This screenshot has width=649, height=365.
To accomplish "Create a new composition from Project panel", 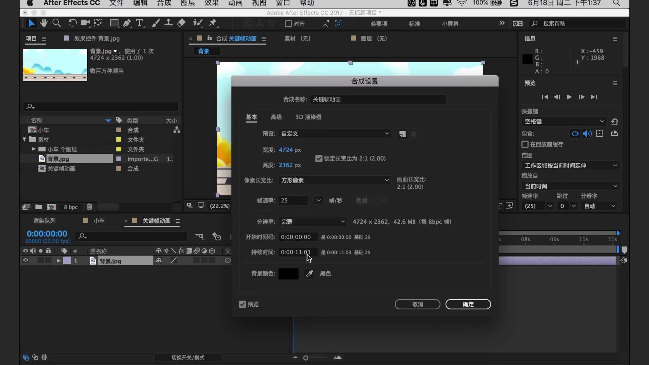I will pyautogui.click(x=51, y=207).
